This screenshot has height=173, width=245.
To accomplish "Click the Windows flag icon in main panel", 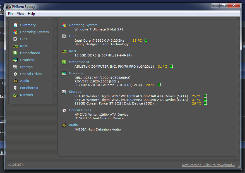I will pyautogui.click(x=64, y=25).
